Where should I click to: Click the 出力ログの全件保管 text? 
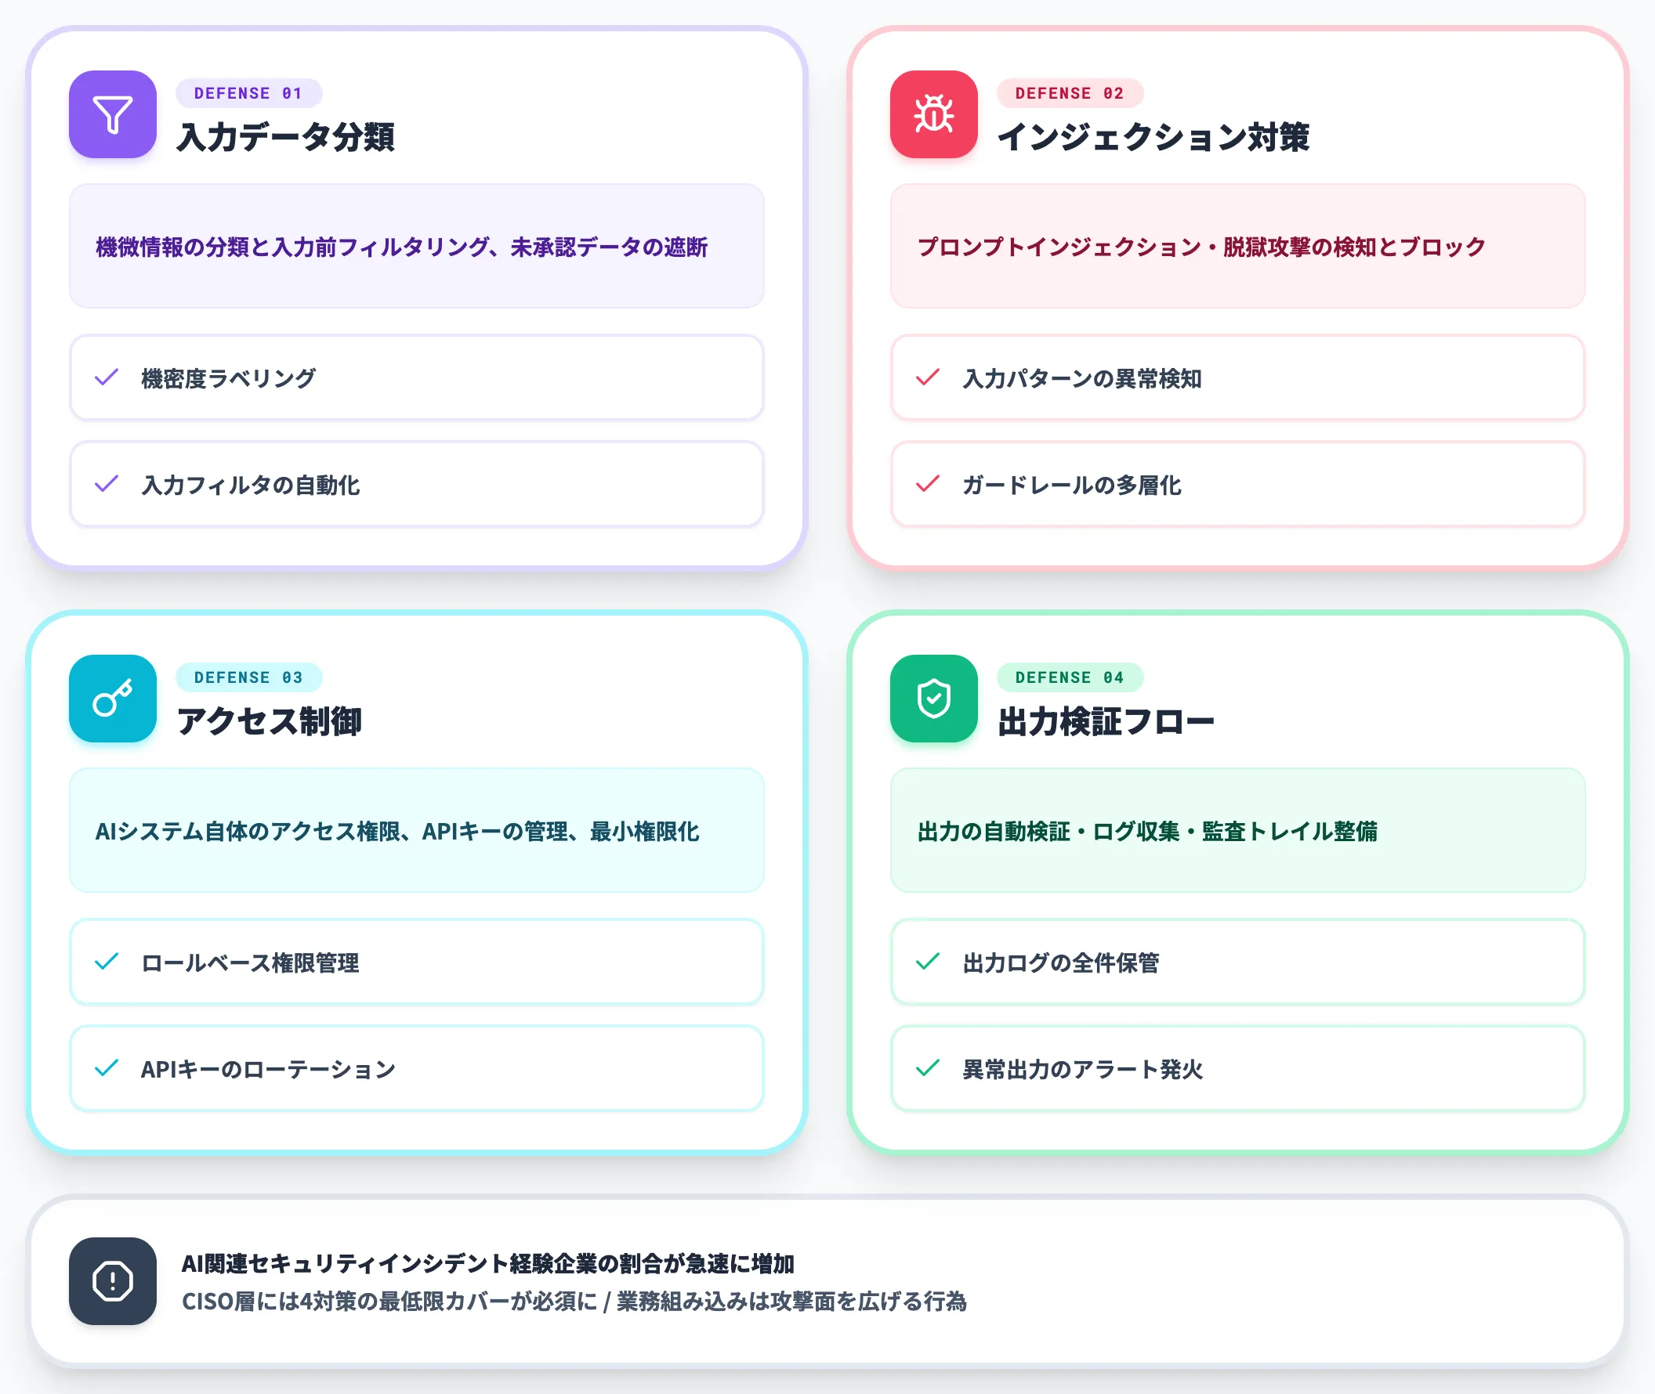[1060, 962]
